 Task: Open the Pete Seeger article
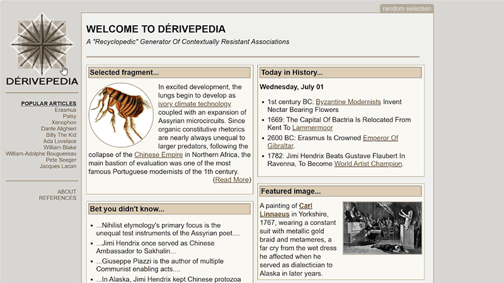[x=61, y=160]
